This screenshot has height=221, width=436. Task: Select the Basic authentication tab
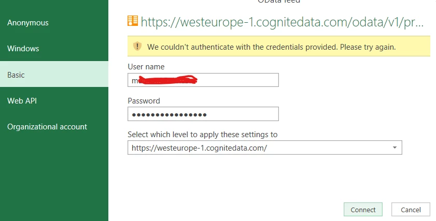[x=16, y=75]
